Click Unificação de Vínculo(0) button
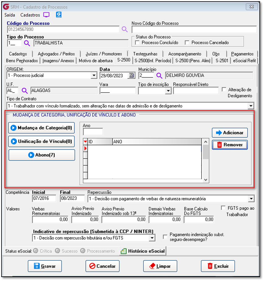Screen dimensions: 264x281 coord(41,141)
